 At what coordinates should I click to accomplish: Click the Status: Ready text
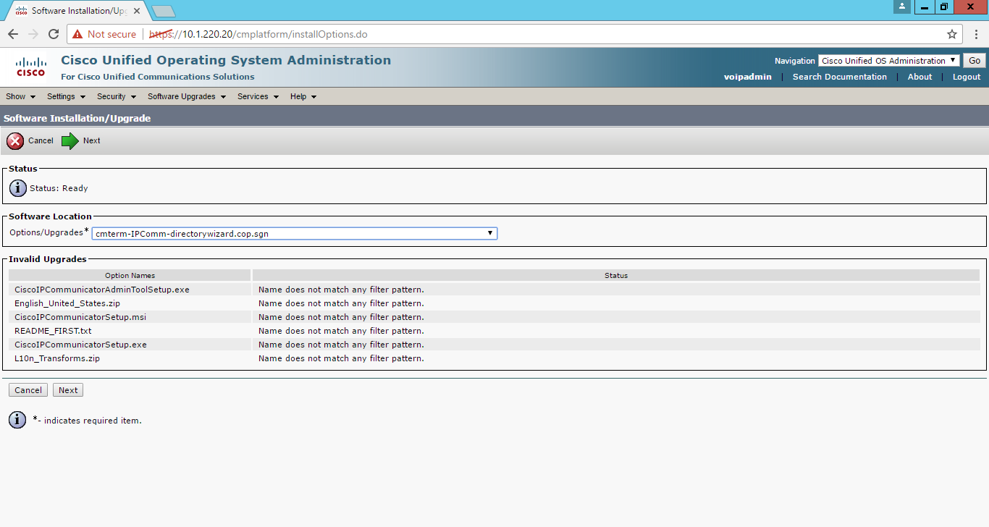[x=59, y=188]
